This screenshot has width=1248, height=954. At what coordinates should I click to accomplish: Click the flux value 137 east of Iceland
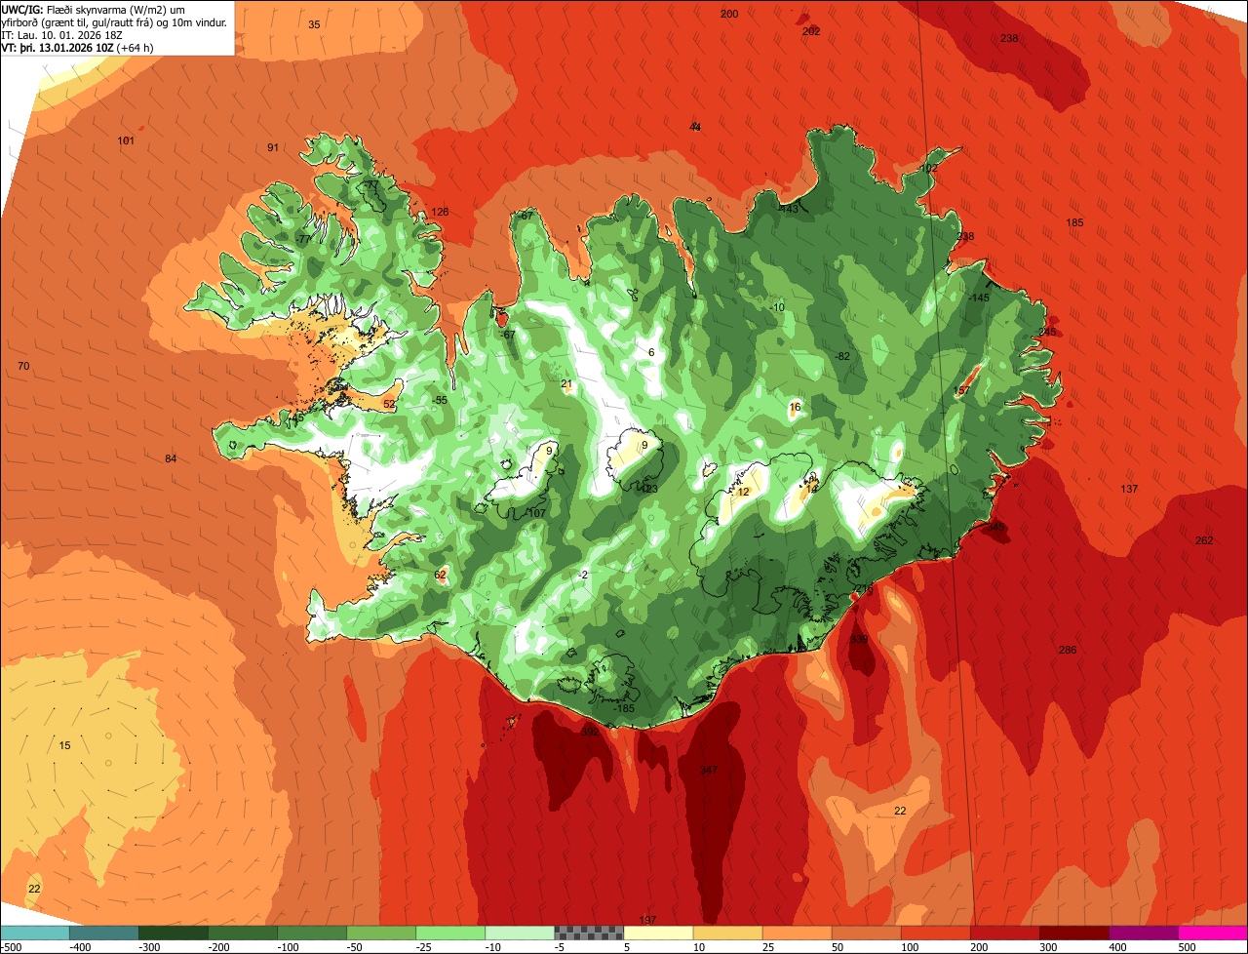[x=1129, y=489]
